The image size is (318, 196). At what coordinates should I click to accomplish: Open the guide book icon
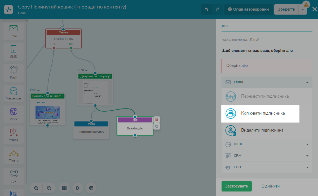pos(64,188)
